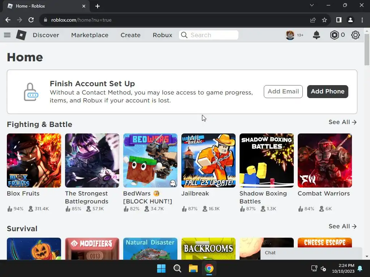Click the 13+ age label

[x=300, y=35]
